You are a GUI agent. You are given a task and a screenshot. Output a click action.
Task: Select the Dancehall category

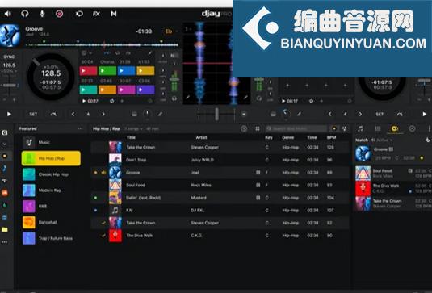[51, 222]
